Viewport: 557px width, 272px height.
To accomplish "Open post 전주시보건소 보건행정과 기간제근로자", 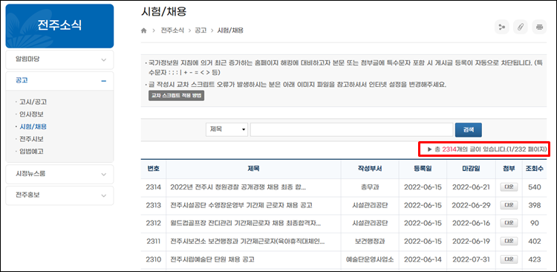I will [247, 242].
